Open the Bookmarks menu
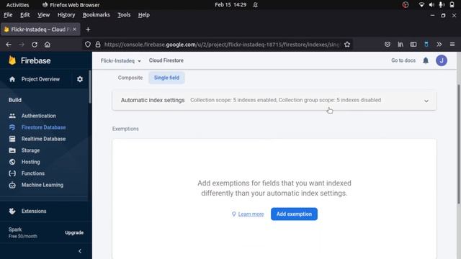Viewport: 461px width, 259px height. (x=96, y=14)
